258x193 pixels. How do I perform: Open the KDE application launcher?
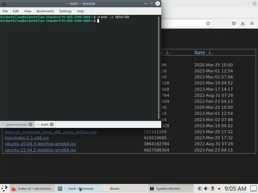[x=5, y=188]
